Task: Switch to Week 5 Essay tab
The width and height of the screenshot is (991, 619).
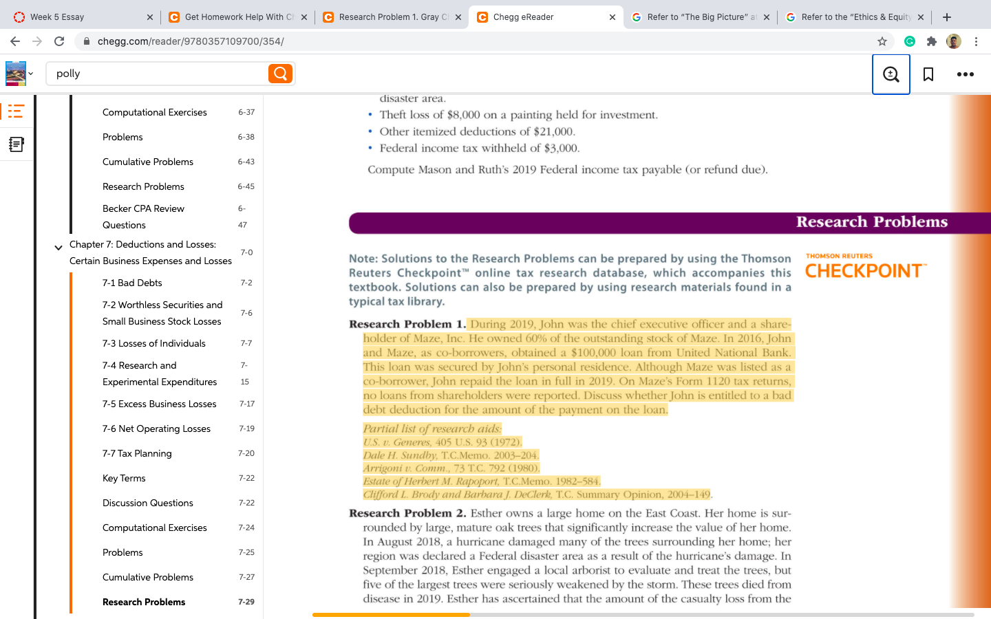Action: [x=83, y=17]
